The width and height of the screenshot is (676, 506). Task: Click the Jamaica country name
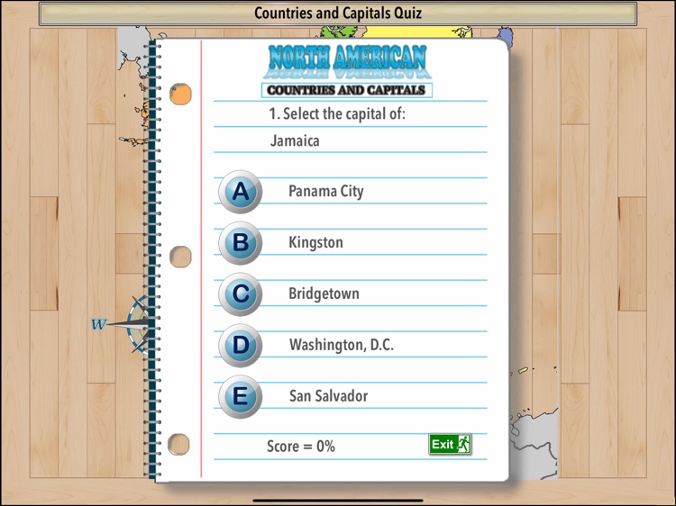295,140
